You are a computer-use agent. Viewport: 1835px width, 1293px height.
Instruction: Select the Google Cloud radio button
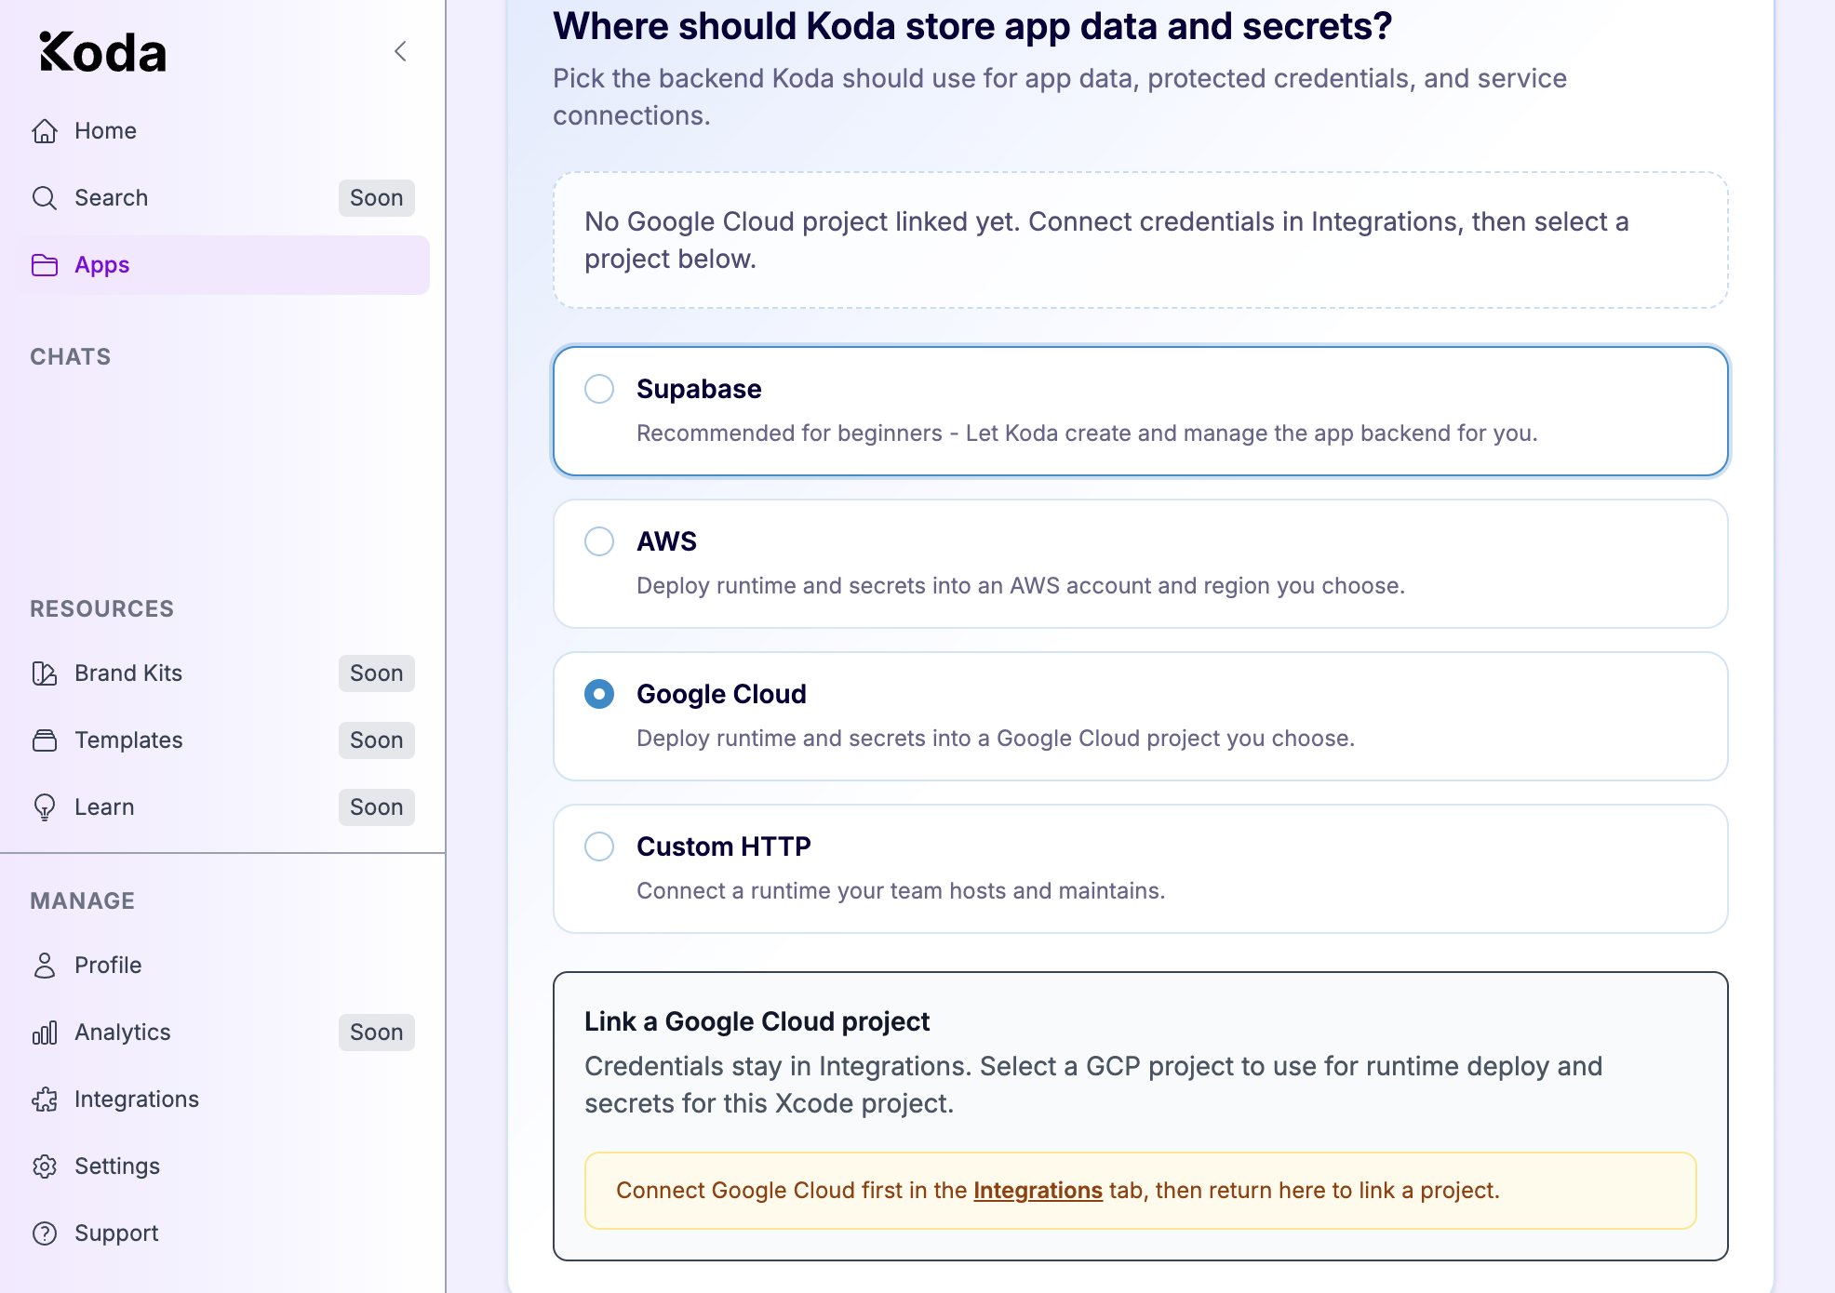coord(599,694)
